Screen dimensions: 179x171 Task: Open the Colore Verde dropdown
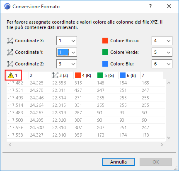[162, 52]
